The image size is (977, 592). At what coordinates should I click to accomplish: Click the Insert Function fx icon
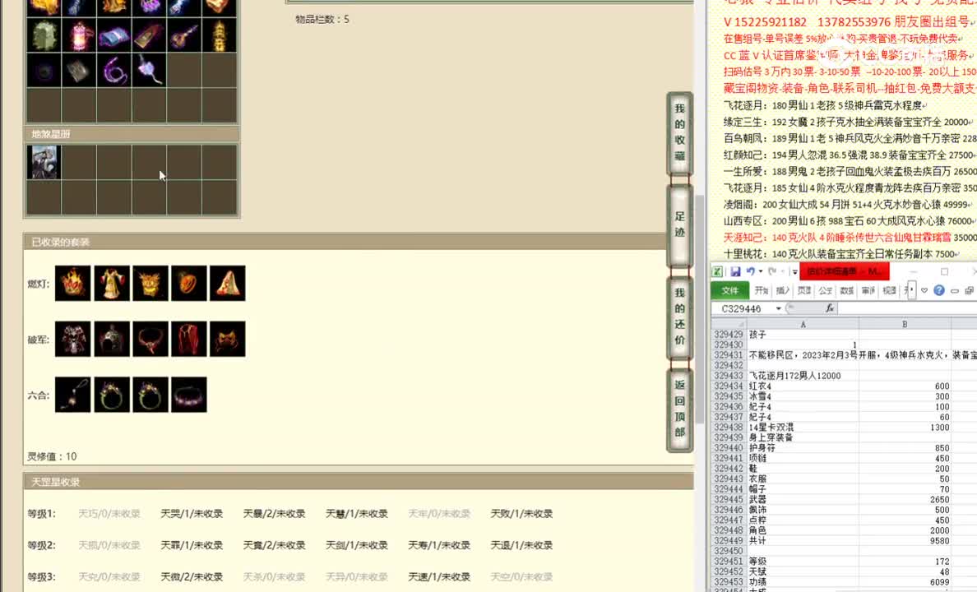tap(830, 308)
